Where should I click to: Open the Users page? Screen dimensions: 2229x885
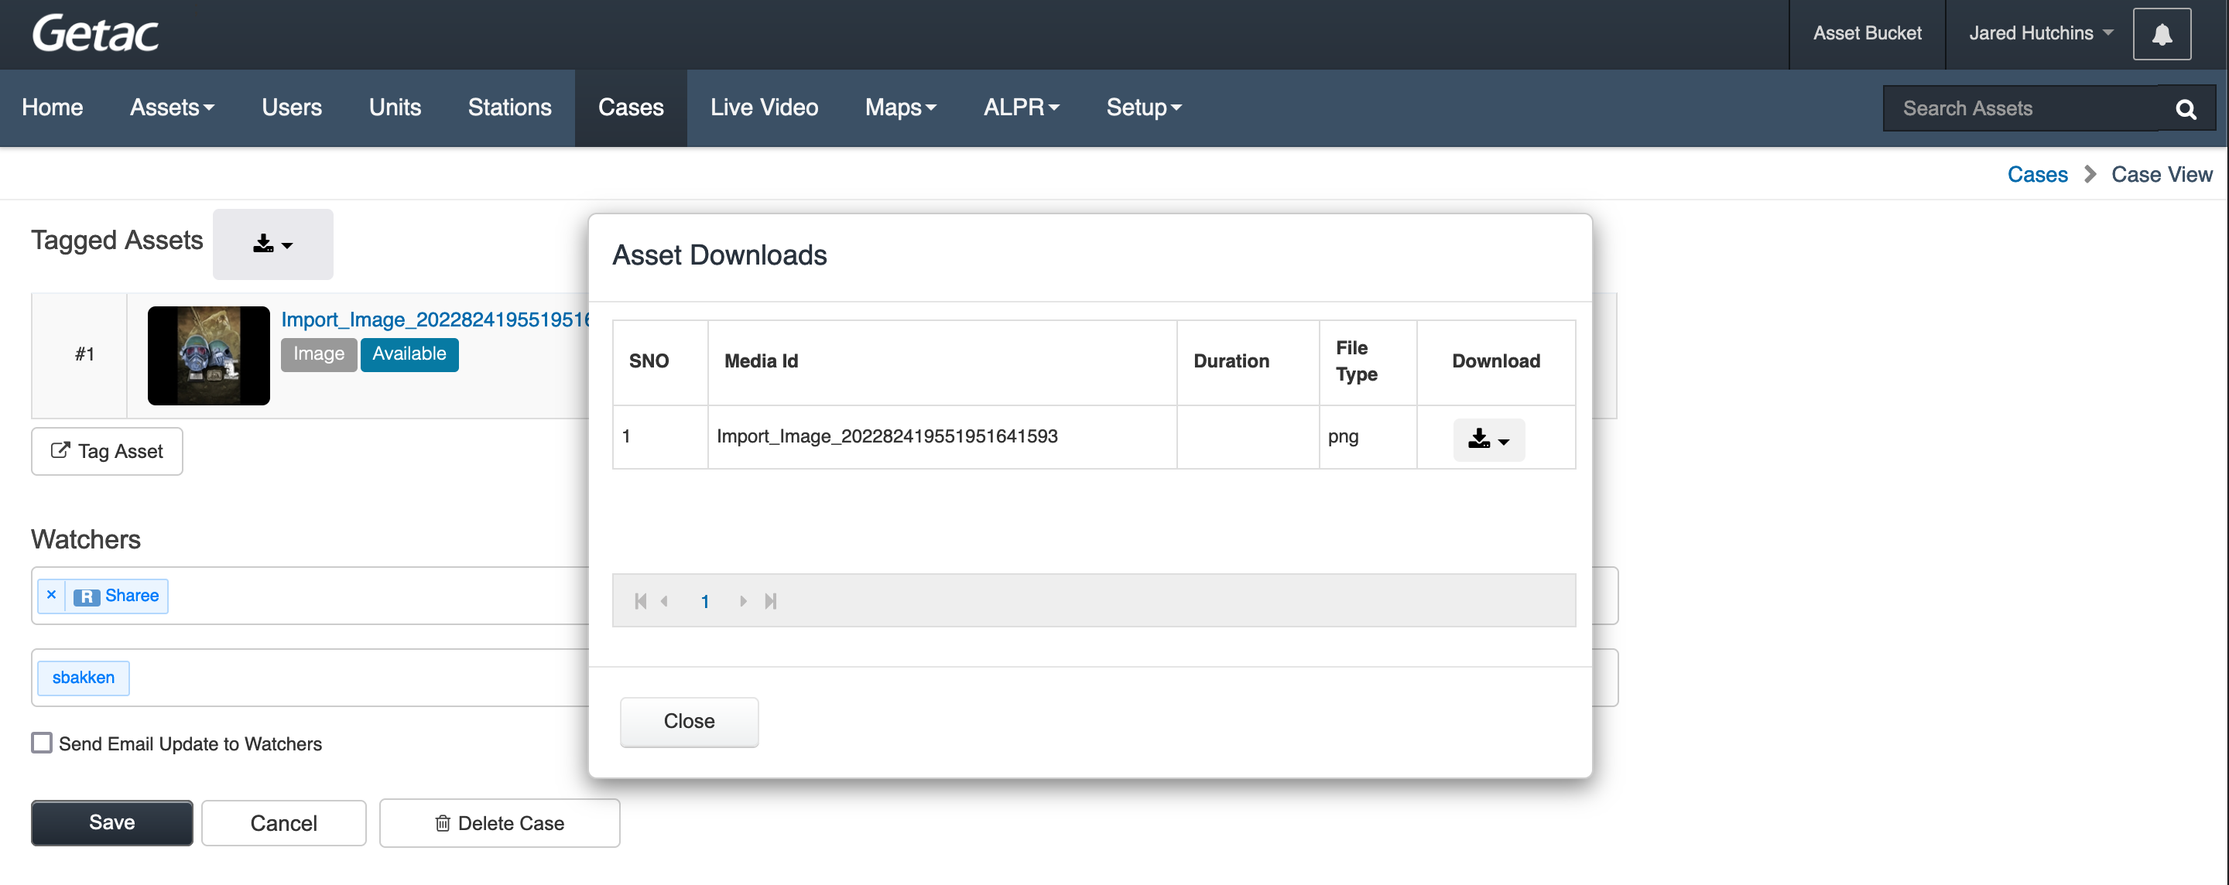(x=292, y=108)
